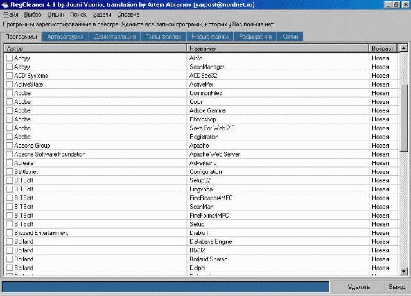The width and height of the screenshot is (411, 296).
Task: Click the vertical scrollbar thumb
Action: pyautogui.click(x=404, y=118)
